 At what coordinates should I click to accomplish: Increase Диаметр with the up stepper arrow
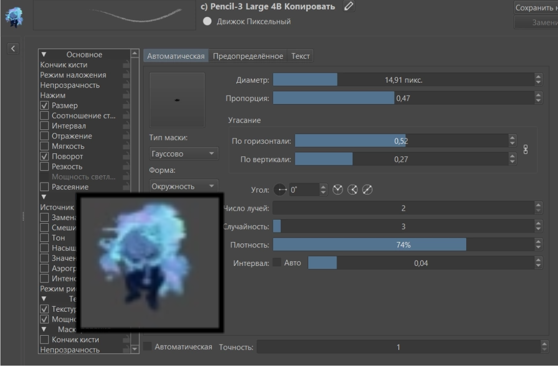539,77
